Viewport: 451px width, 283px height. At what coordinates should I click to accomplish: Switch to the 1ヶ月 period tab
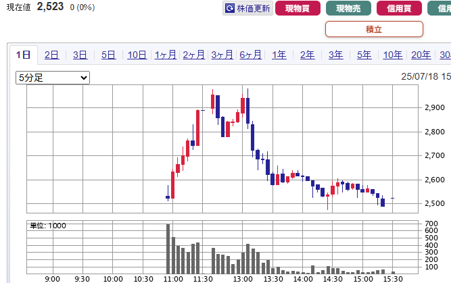[x=166, y=55]
